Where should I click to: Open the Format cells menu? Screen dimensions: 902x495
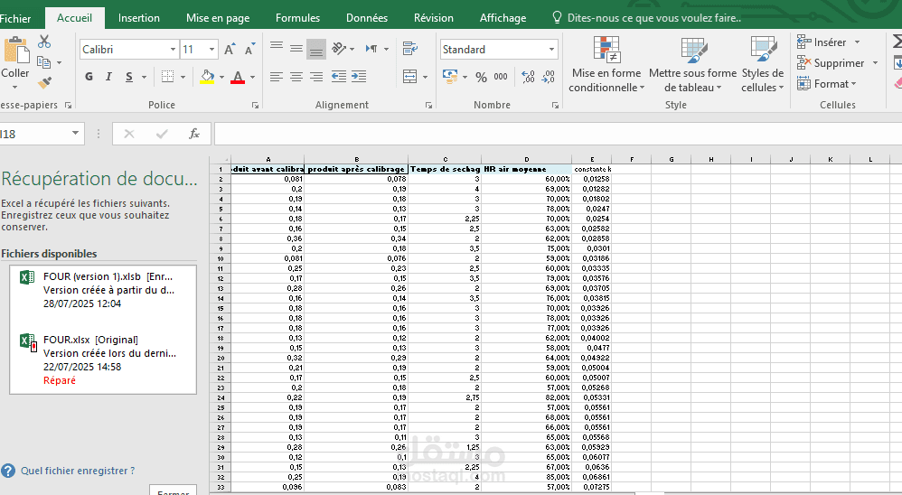[827, 84]
